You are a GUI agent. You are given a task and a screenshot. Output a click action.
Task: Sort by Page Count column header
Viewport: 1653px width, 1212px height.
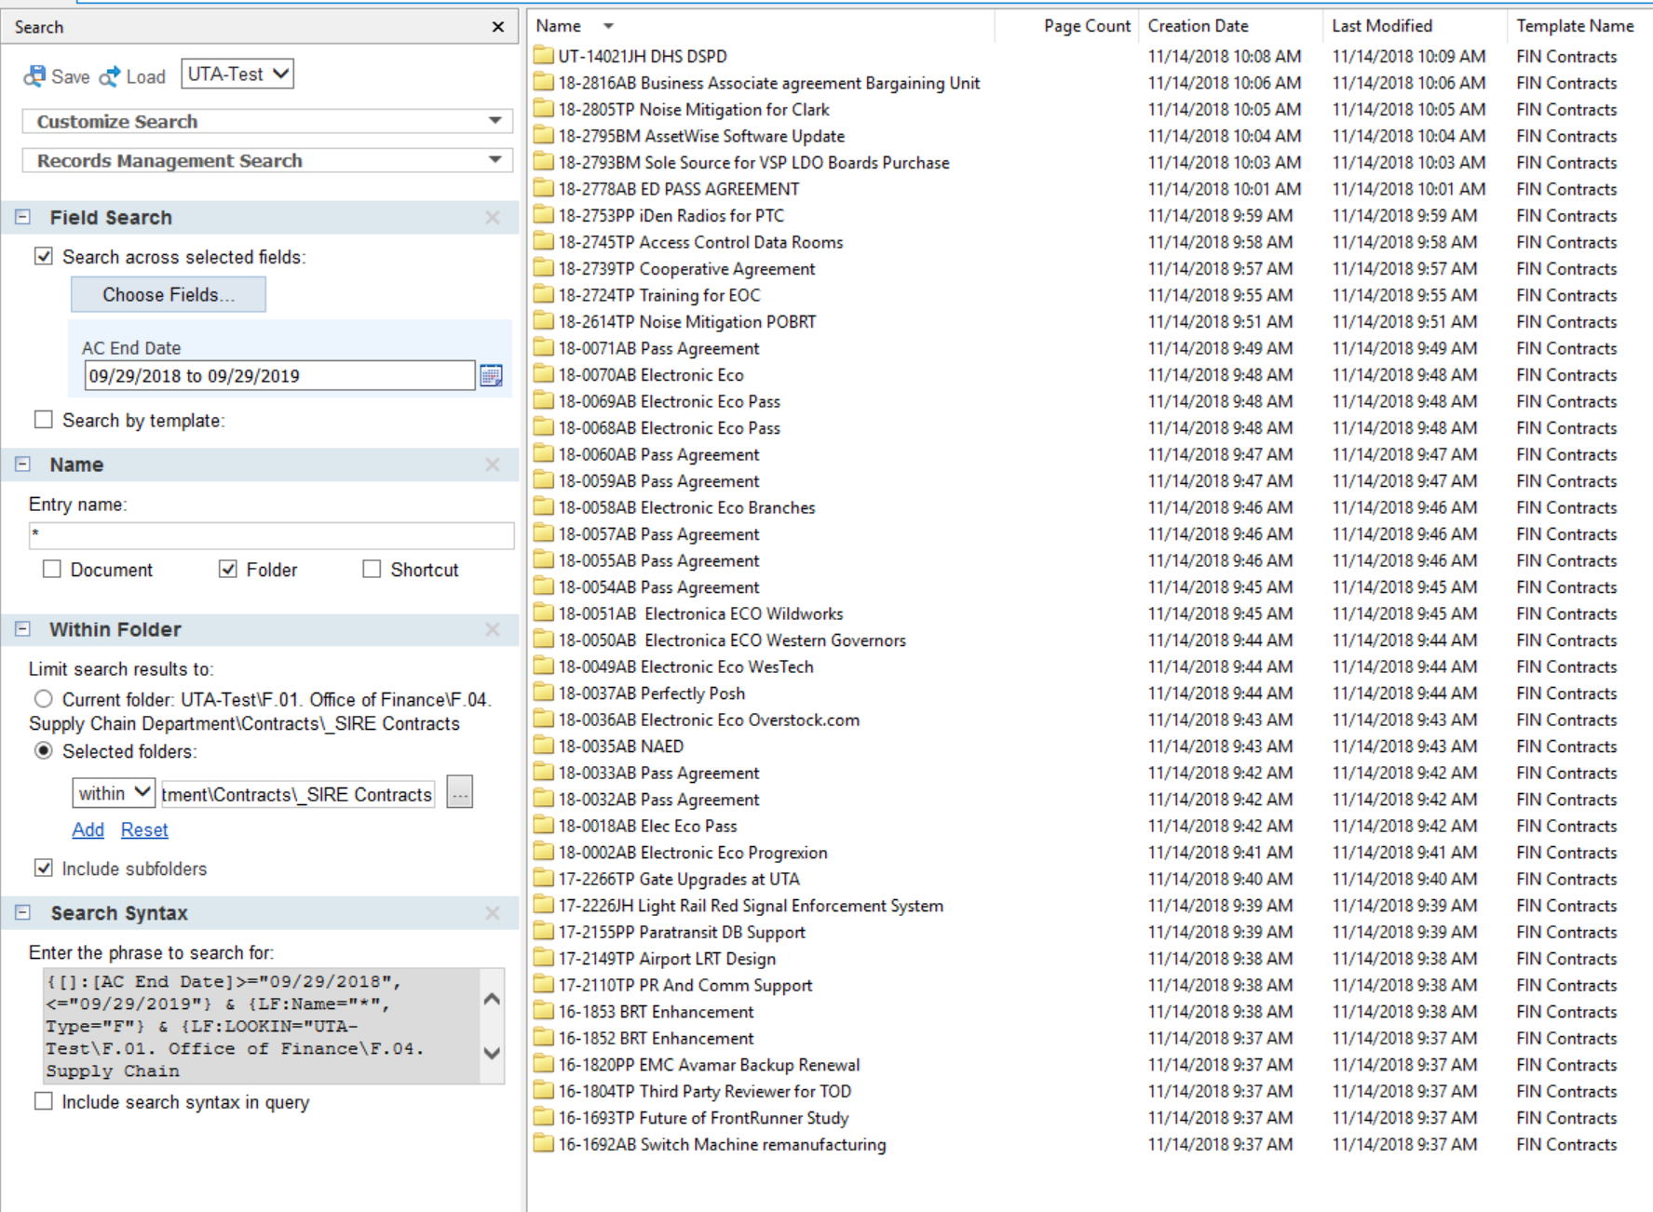point(1087,26)
